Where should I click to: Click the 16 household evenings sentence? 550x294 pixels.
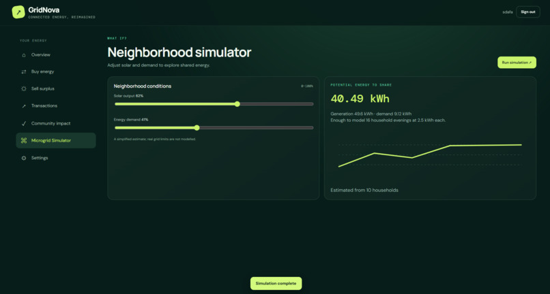coord(388,120)
